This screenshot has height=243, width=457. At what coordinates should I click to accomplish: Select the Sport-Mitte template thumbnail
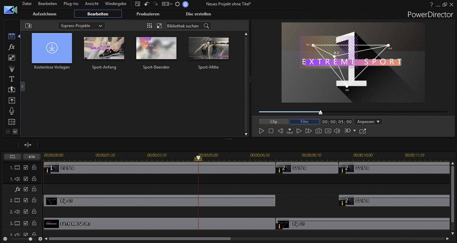coord(208,48)
